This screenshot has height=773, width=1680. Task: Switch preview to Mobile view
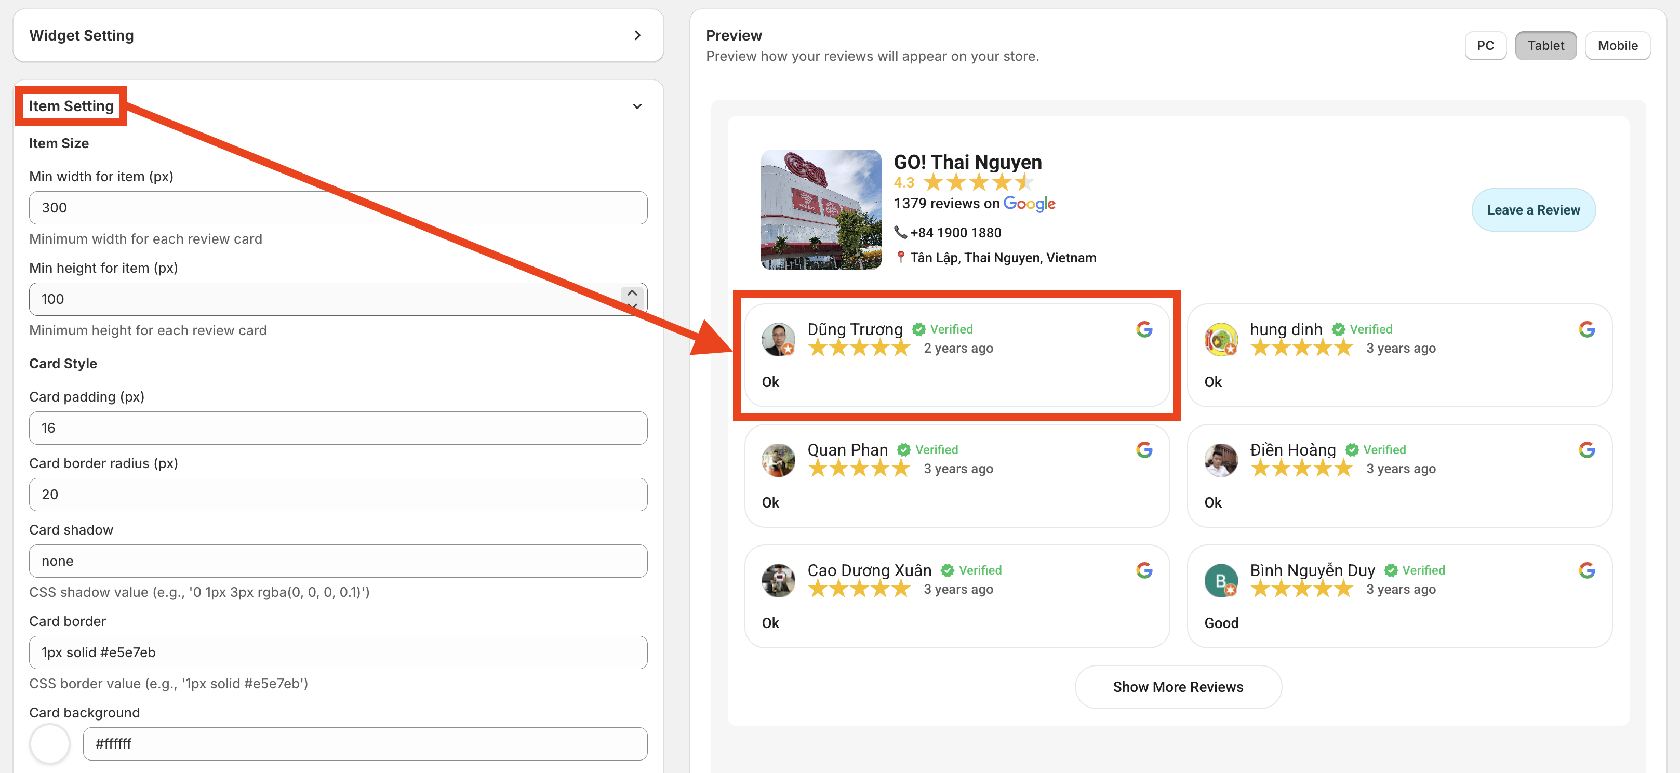[x=1617, y=46]
